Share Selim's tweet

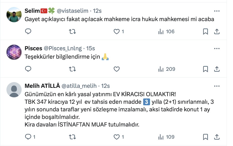click(x=217, y=31)
